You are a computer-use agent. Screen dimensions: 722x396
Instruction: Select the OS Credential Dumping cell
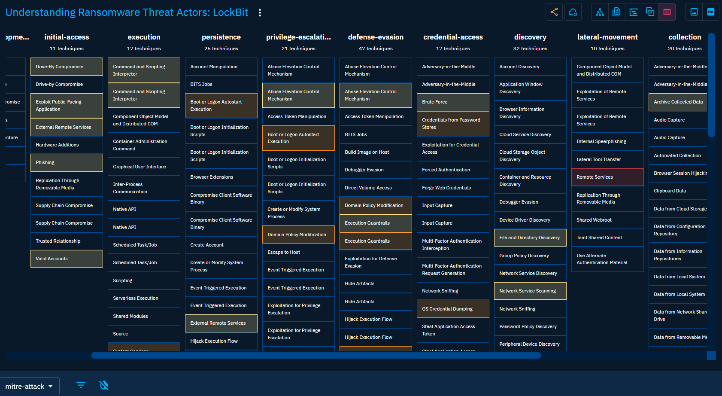(x=452, y=309)
